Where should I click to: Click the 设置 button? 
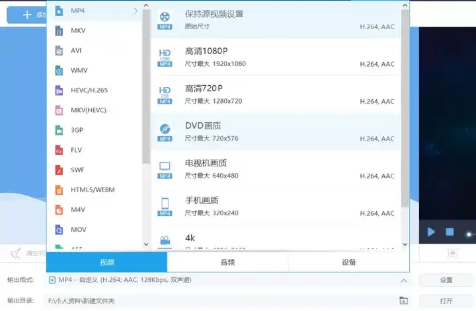coord(446,281)
